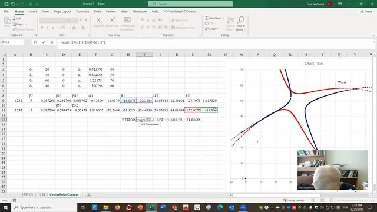Select the '1235 (2)' sheet tab
The width and height of the screenshot is (377, 212).
point(27,194)
